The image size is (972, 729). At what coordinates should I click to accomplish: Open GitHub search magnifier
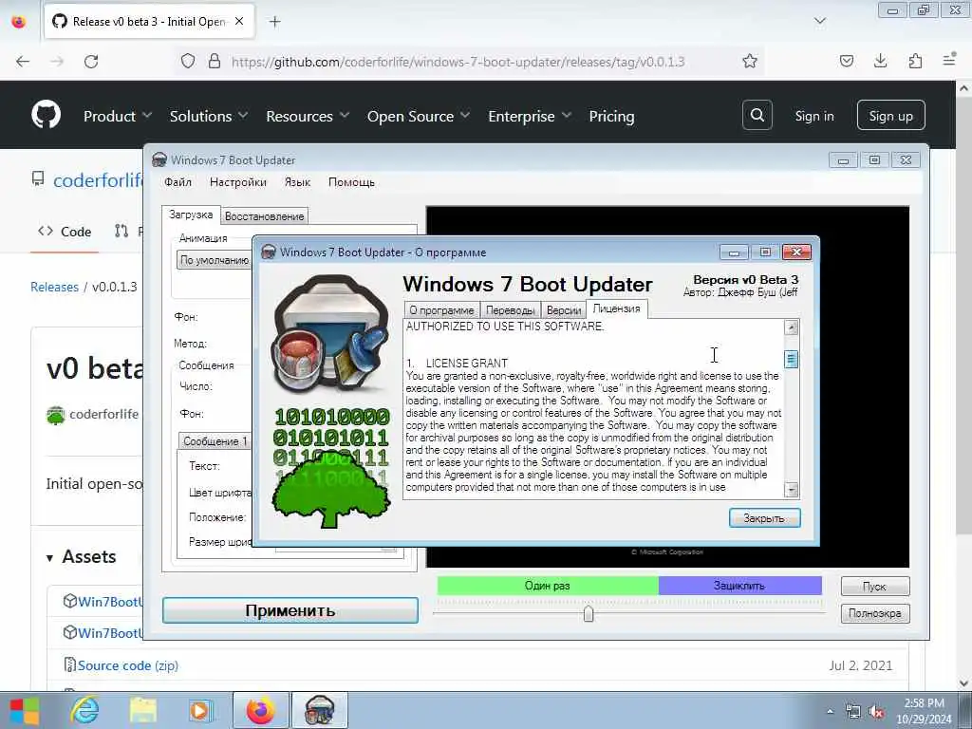[x=757, y=115]
